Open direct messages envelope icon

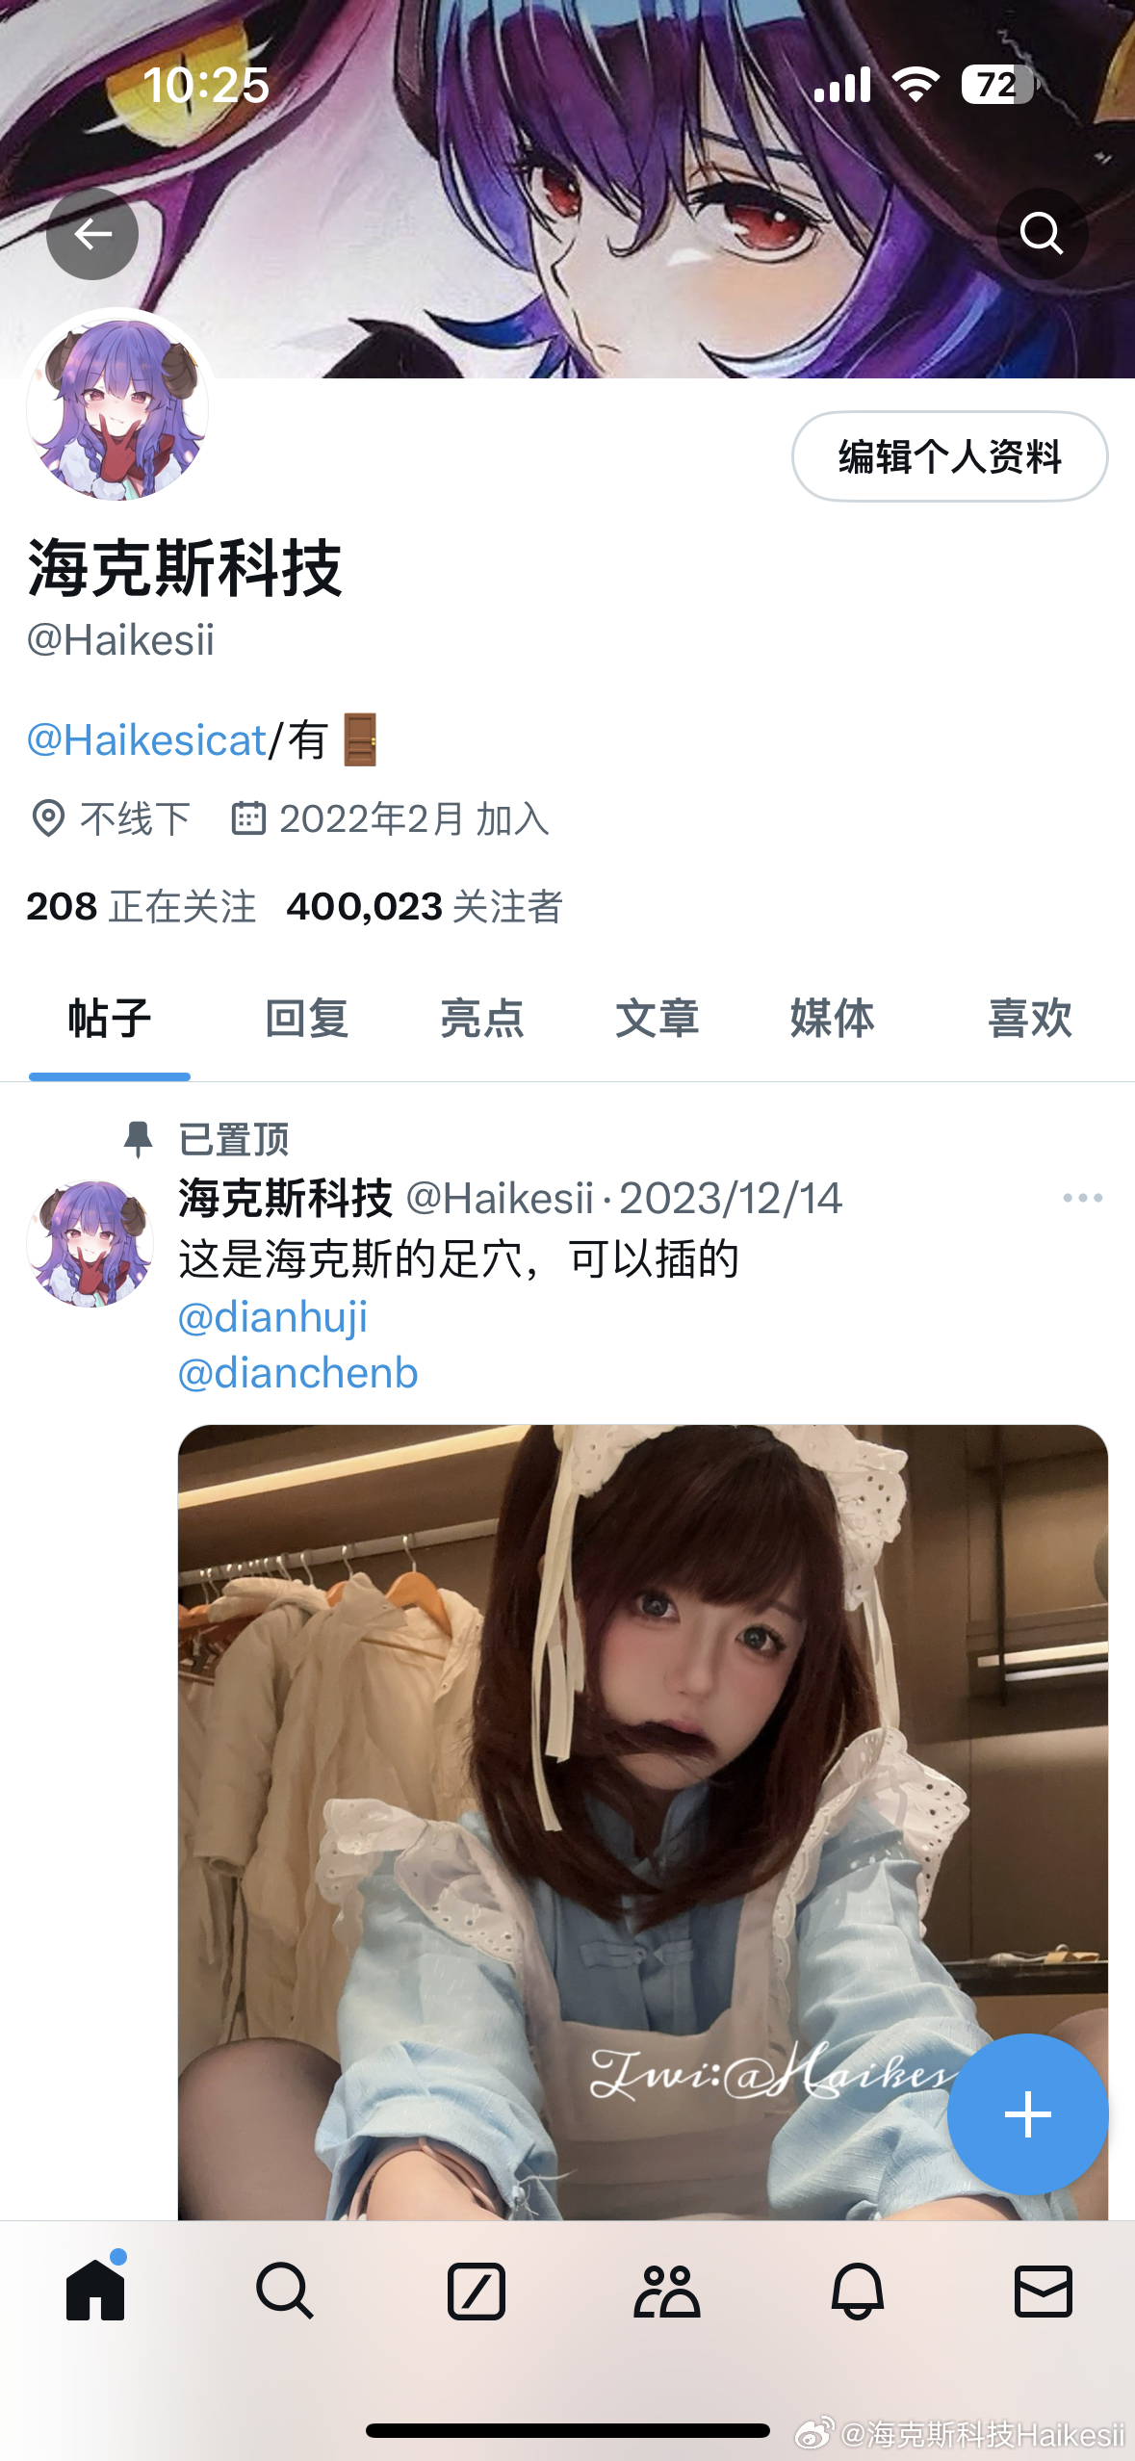pyautogui.click(x=1044, y=2291)
